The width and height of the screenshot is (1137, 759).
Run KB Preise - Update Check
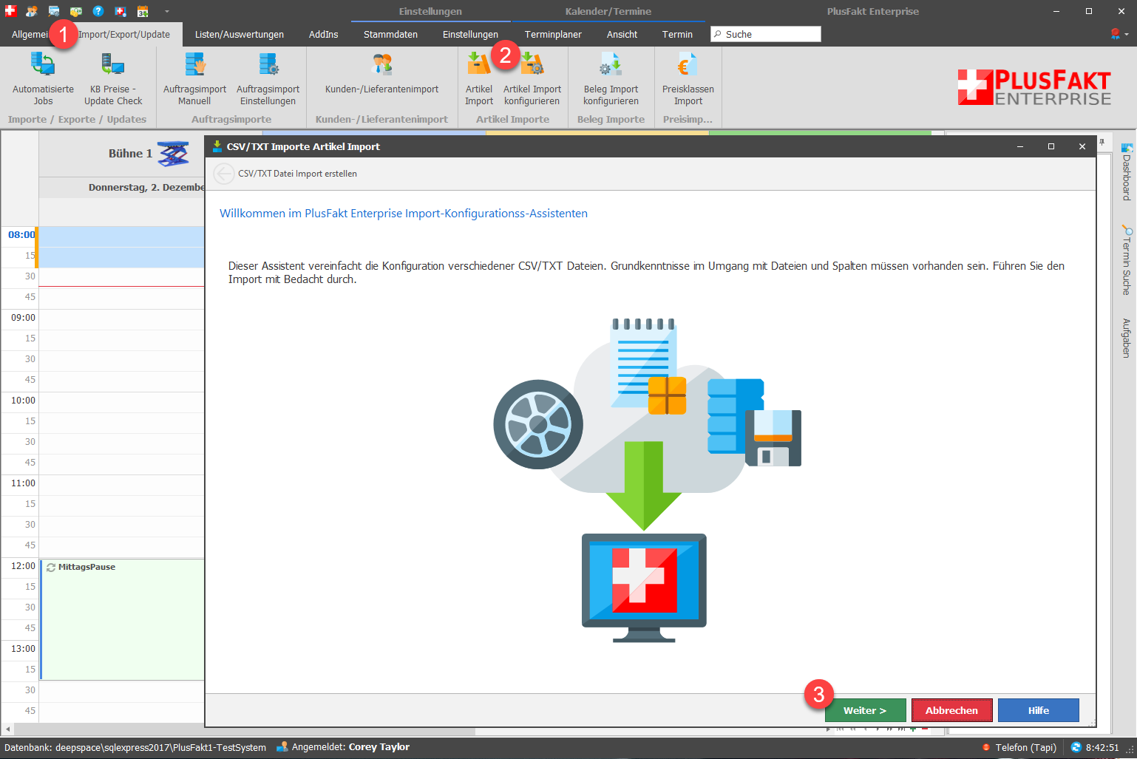tap(113, 80)
